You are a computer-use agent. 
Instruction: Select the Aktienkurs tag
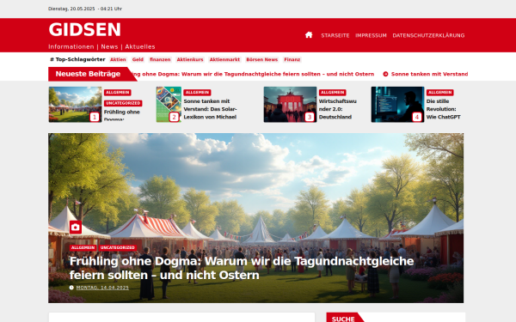coord(190,59)
